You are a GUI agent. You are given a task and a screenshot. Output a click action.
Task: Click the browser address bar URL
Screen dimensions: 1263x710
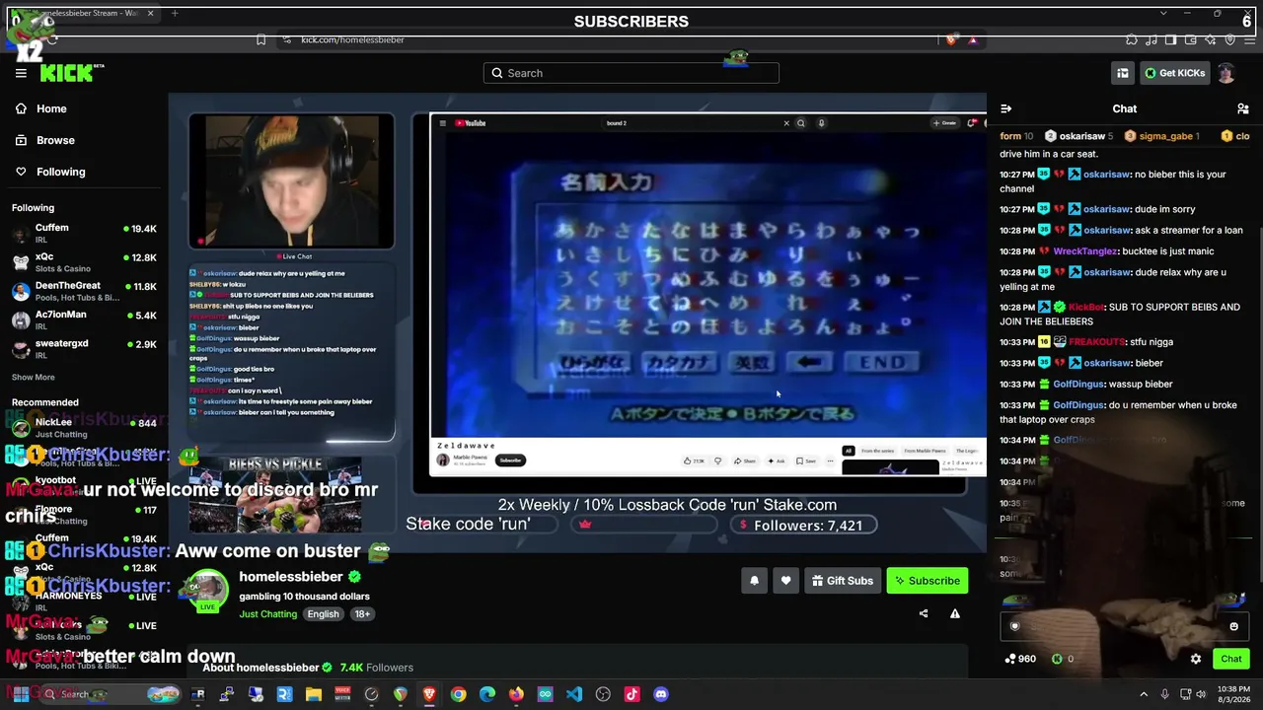click(x=352, y=39)
